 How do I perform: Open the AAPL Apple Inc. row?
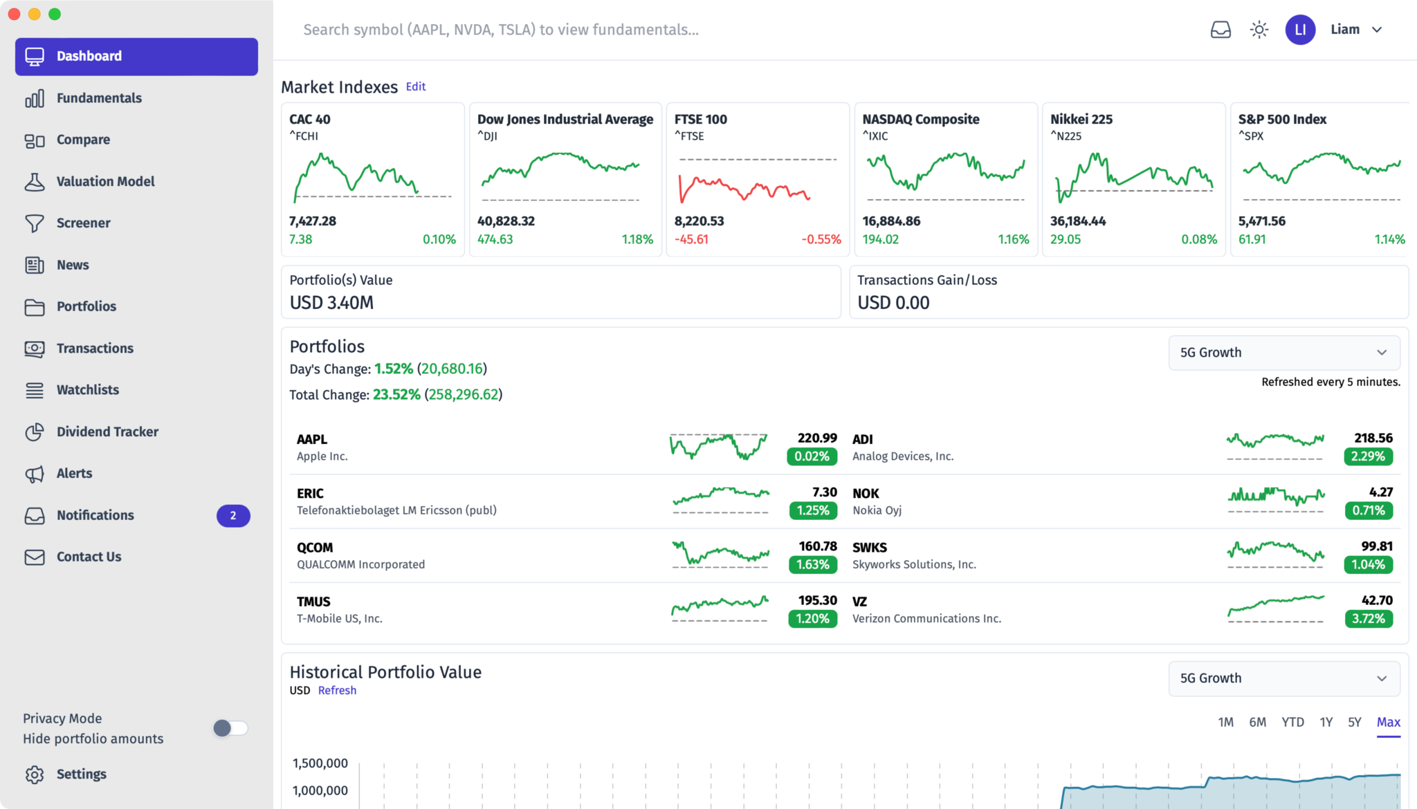(567, 448)
